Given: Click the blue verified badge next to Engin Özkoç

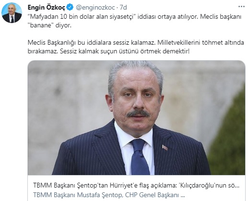Looking at the screenshot, I should tap(70, 7).
